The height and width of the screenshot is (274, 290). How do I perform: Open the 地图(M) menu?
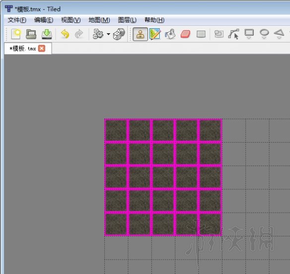pos(99,20)
